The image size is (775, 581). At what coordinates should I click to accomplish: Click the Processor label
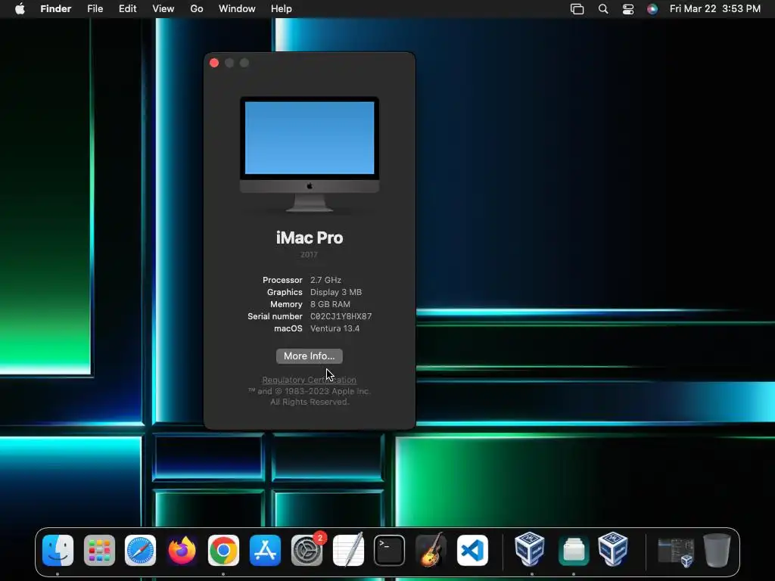[282, 280]
